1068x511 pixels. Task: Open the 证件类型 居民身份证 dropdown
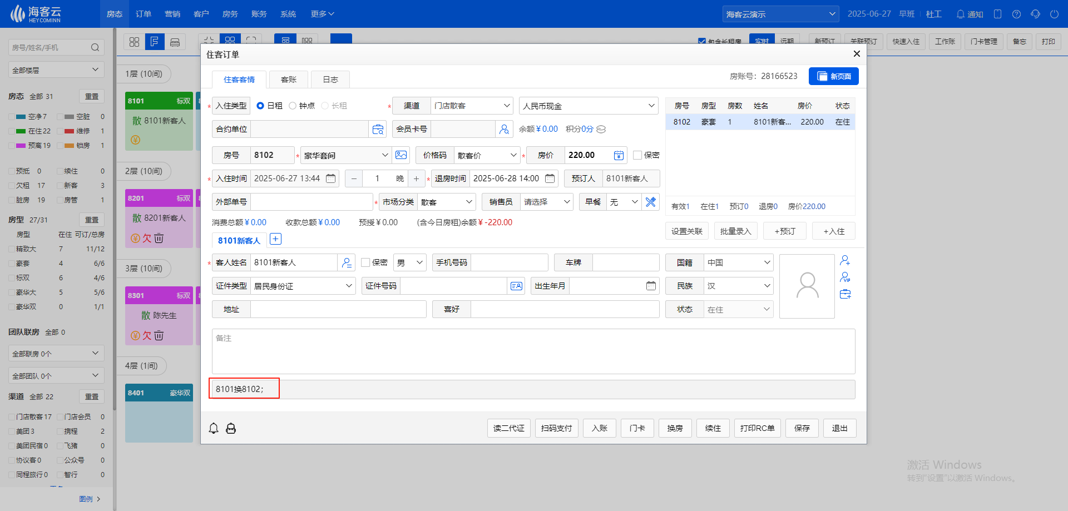tap(303, 286)
